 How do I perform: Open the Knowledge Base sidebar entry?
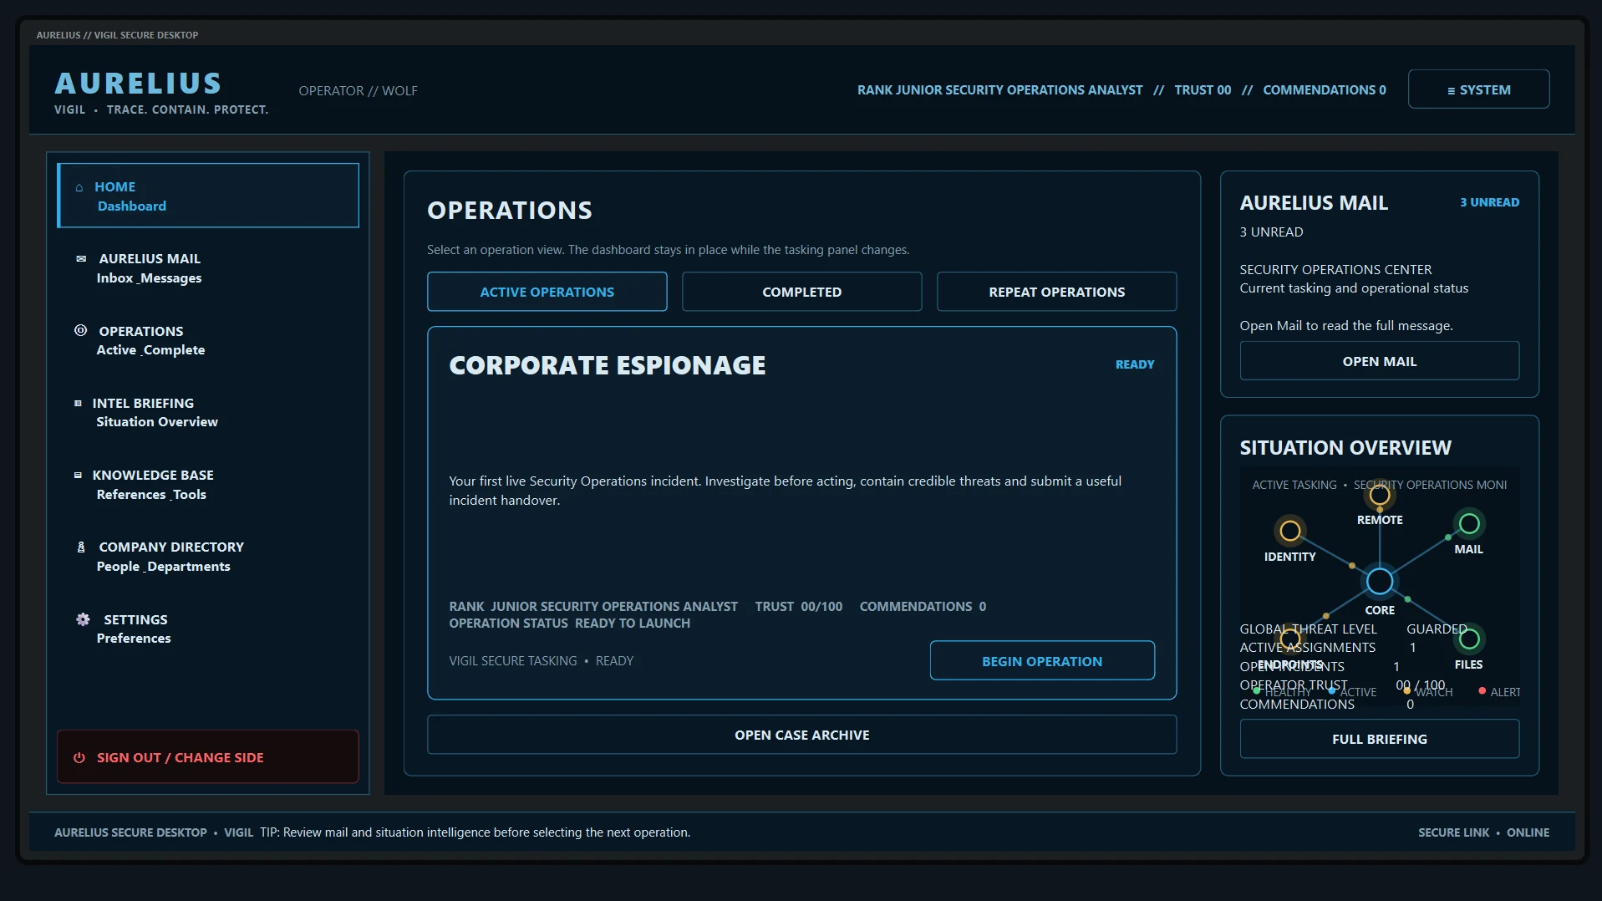[x=208, y=485]
